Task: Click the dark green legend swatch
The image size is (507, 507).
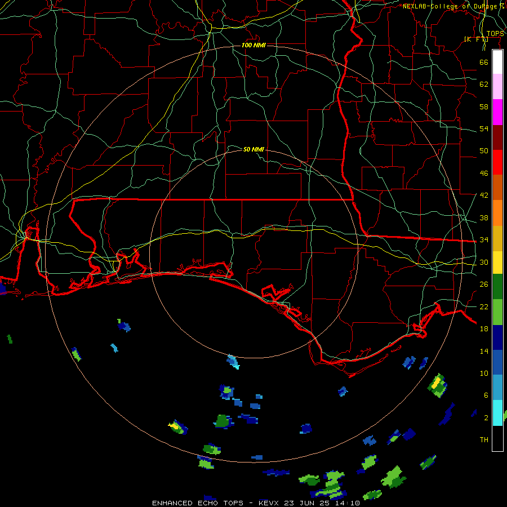Action: [497, 287]
